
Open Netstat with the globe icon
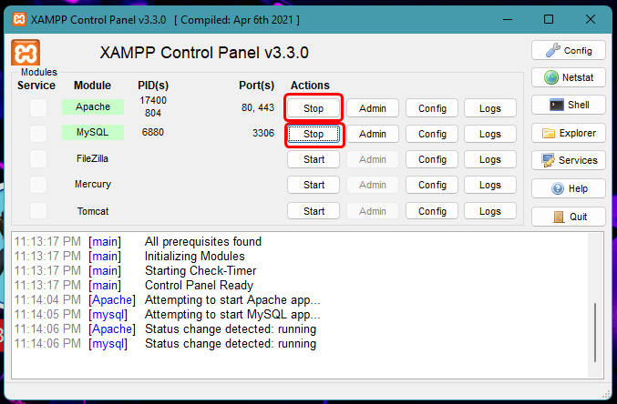(568, 77)
